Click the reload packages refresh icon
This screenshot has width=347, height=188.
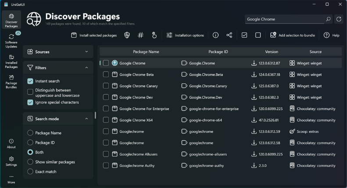pyautogui.click(x=339, y=19)
